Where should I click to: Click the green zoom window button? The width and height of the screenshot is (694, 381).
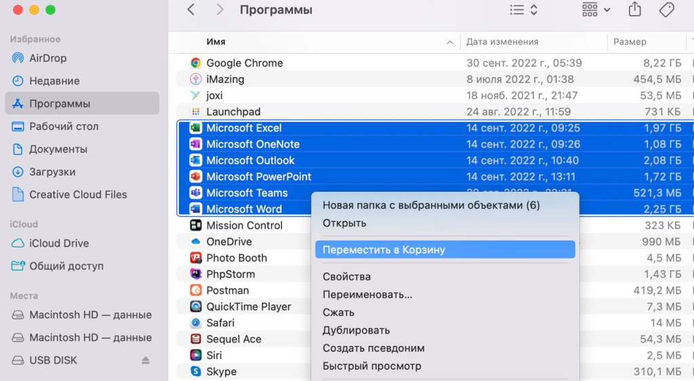pos(50,9)
